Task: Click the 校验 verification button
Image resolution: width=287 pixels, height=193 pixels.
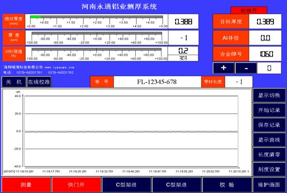Action: coord(227,185)
